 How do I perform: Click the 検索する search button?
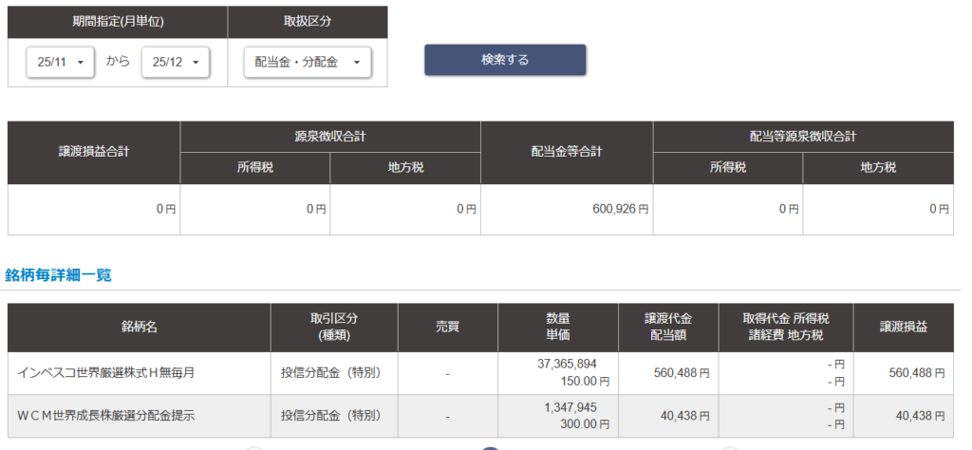pyautogui.click(x=504, y=60)
